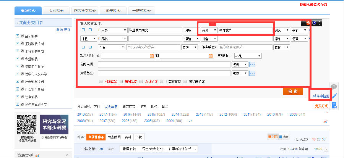This screenshot has width=344, height=158.
Task: Open the 并且 logic operator dropdown
Action: tap(89, 39)
